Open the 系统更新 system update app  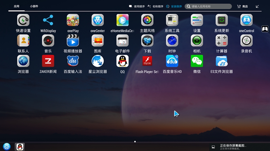pyautogui.click(x=222, y=20)
